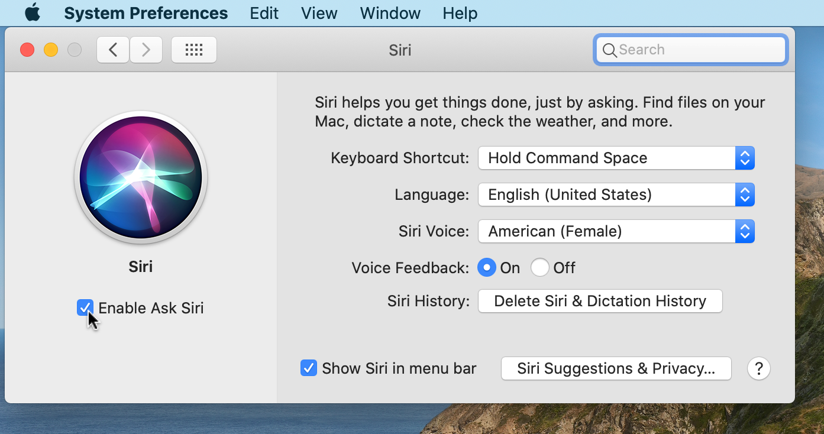
Task: Select Voice Feedback On radio button
Action: point(486,268)
